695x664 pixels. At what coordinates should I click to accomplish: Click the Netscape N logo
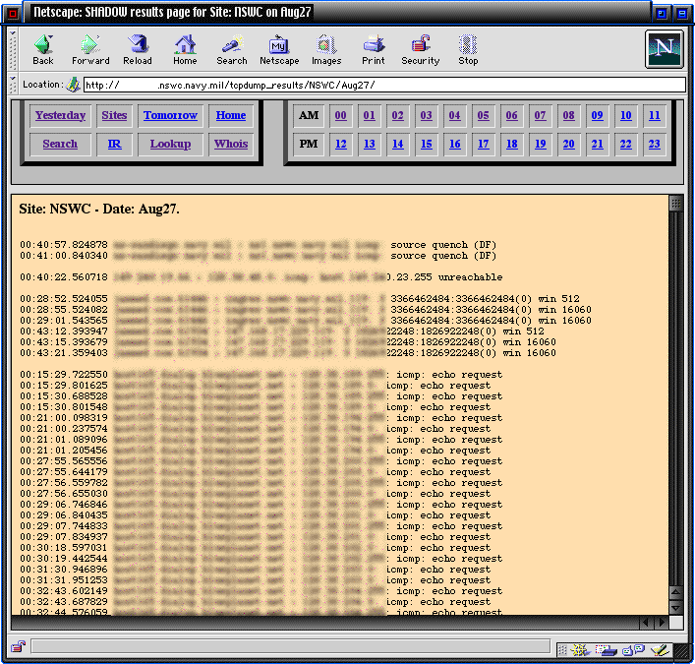pos(664,49)
